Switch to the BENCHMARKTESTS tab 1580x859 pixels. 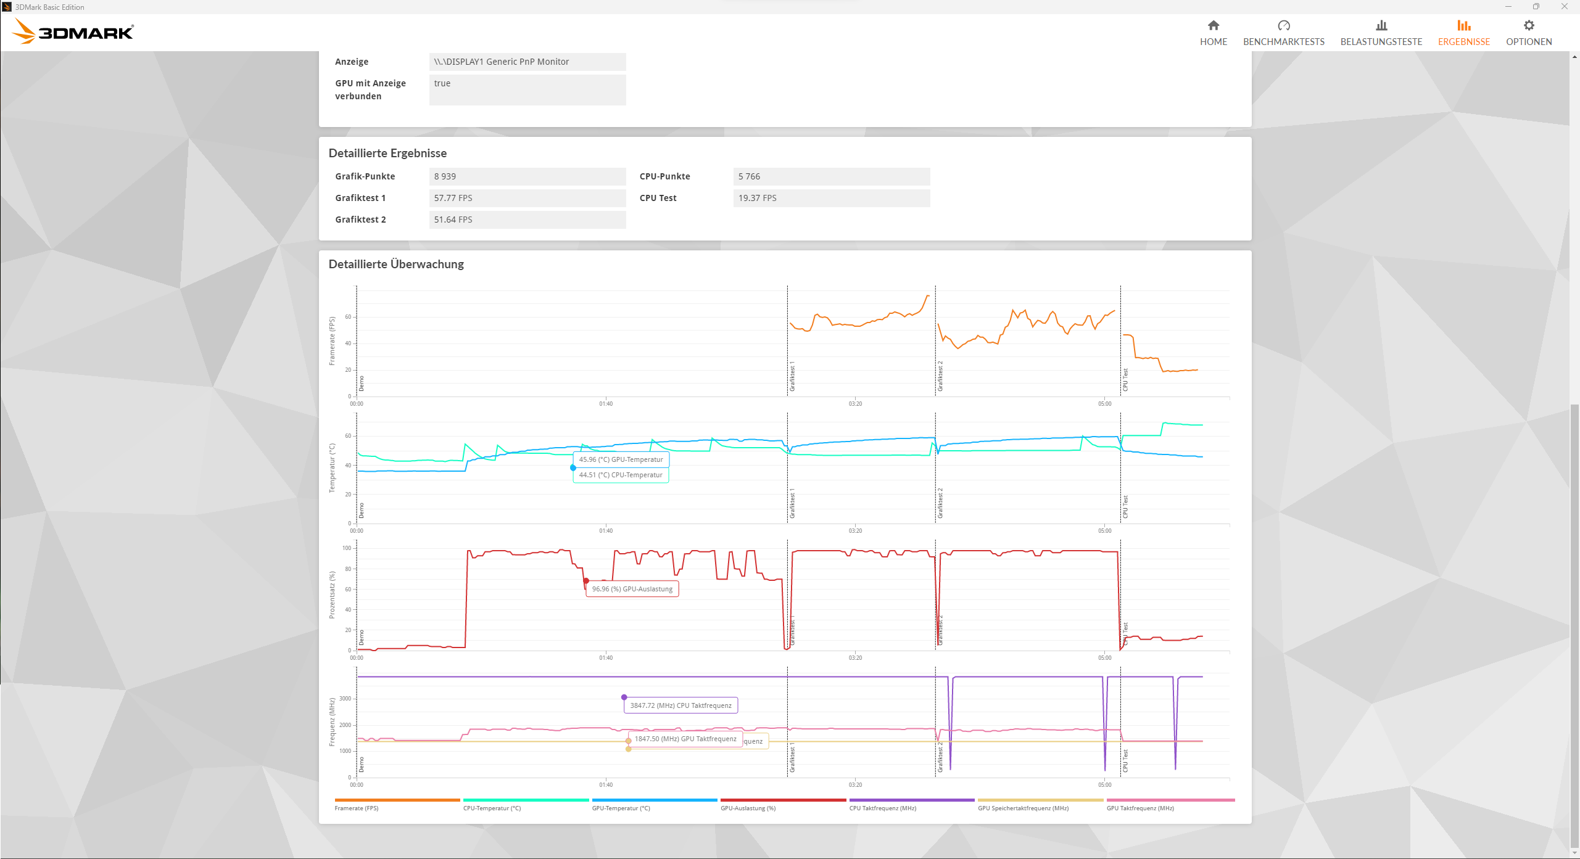point(1283,42)
